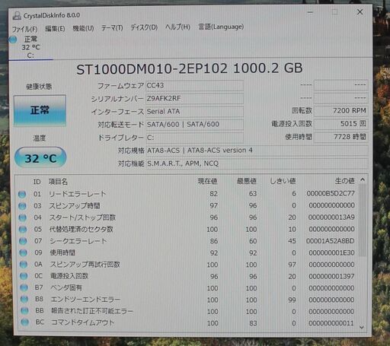
Task: Click raw value 000000001E30
Action: 331,252
